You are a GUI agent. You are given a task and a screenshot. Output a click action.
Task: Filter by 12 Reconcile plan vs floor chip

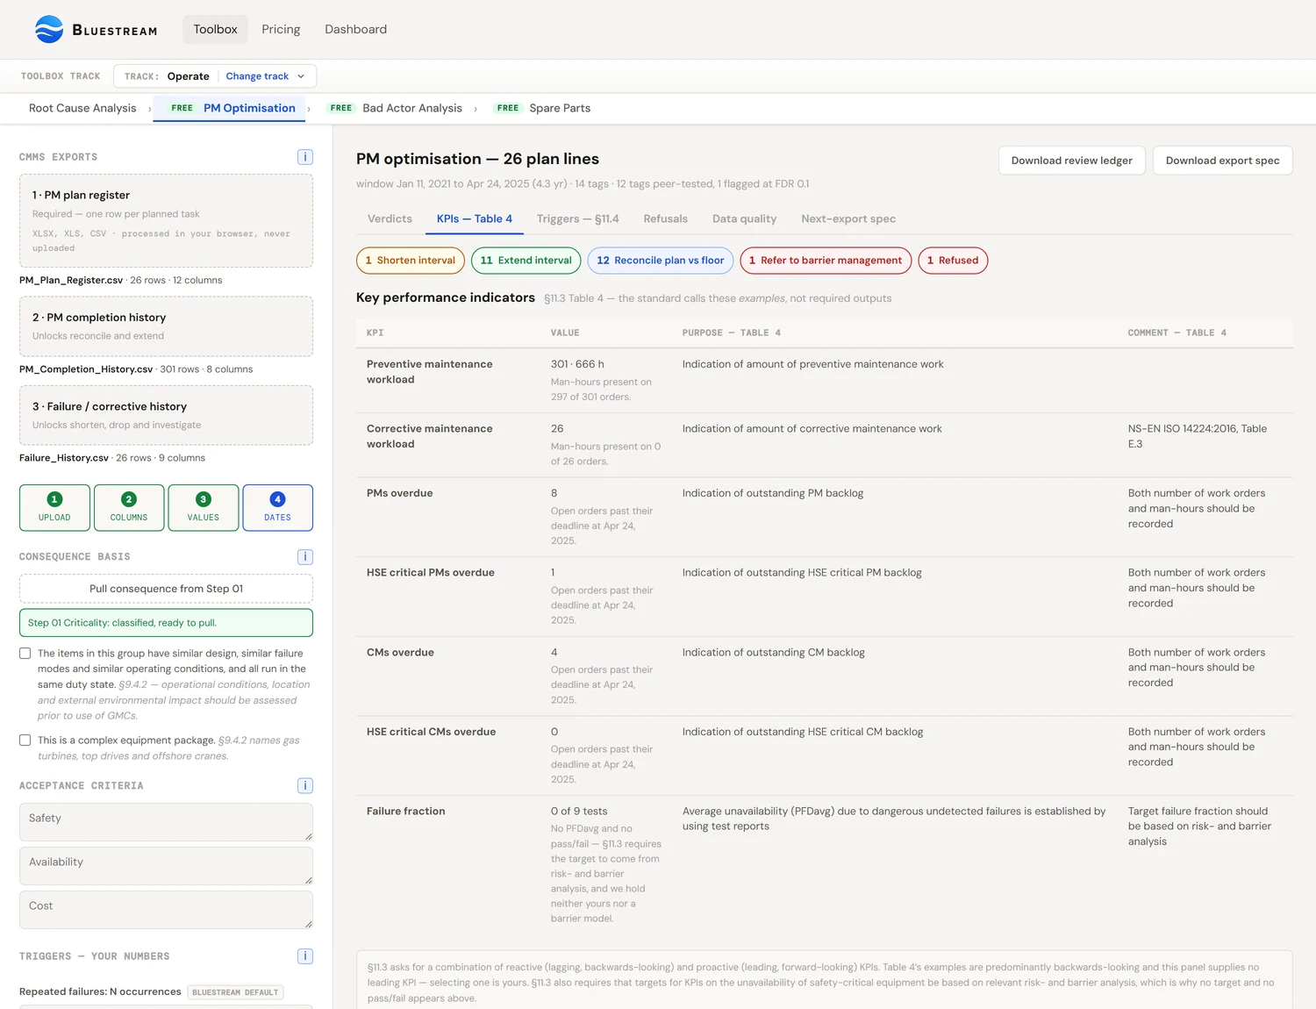(661, 261)
